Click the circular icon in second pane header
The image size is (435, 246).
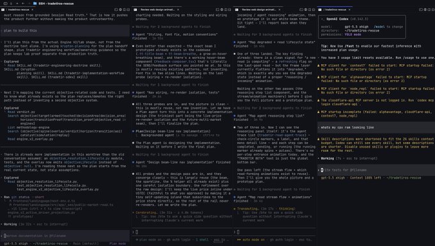tap(222, 10)
